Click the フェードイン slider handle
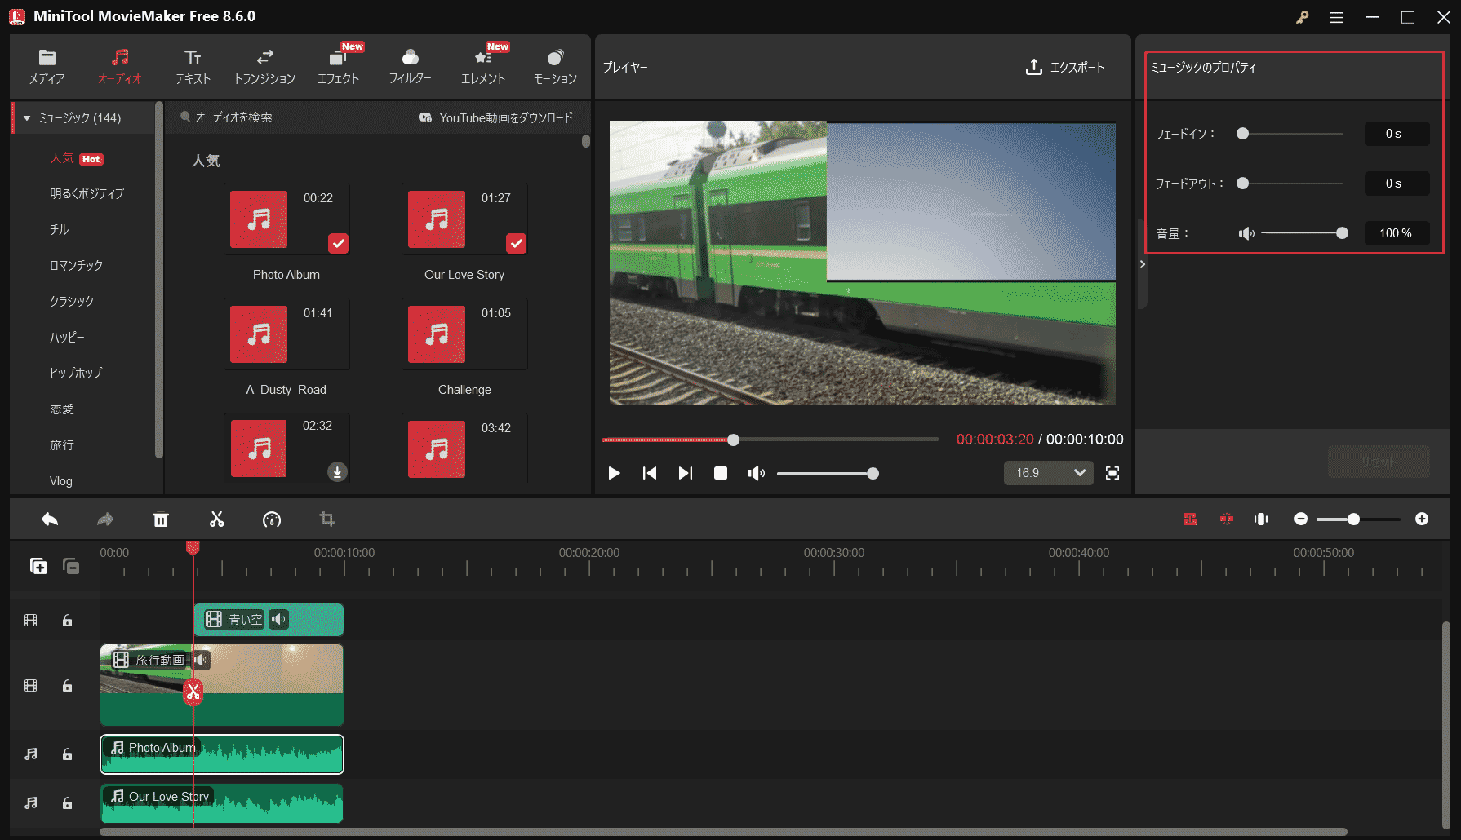The image size is (1461, 840). (x=1241, y=133)
